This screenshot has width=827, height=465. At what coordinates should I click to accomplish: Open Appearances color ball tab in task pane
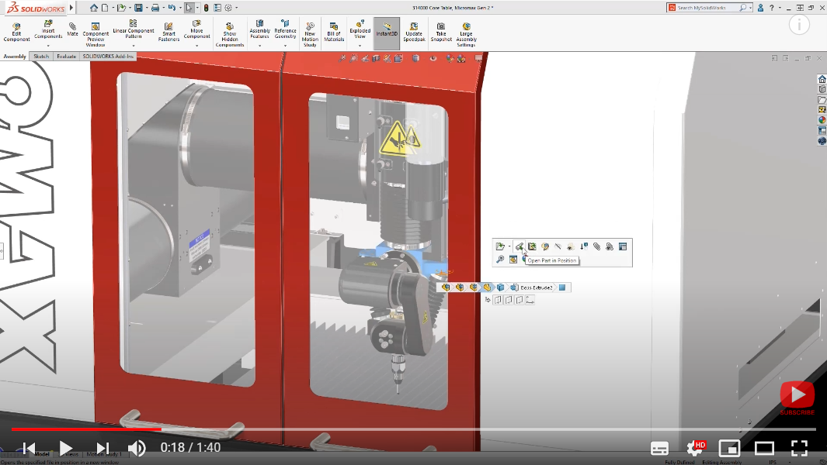point(822,120)
